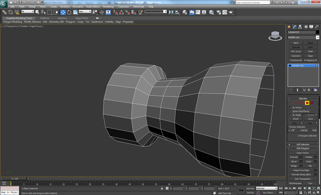Collapse the Selection rollout

click(x=303, y=99)
